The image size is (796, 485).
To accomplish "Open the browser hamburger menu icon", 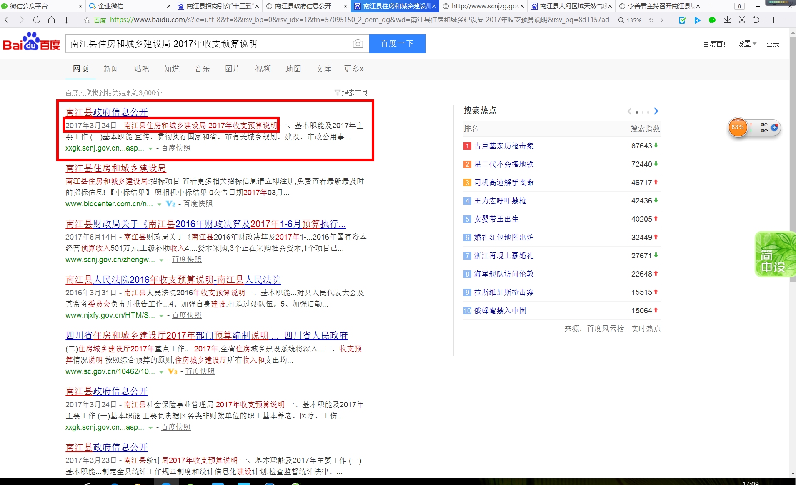I will tap(788, 20).
